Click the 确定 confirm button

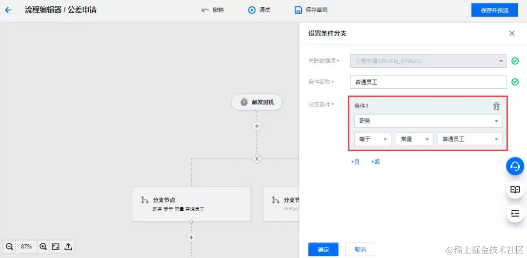[x=324, y=250]
